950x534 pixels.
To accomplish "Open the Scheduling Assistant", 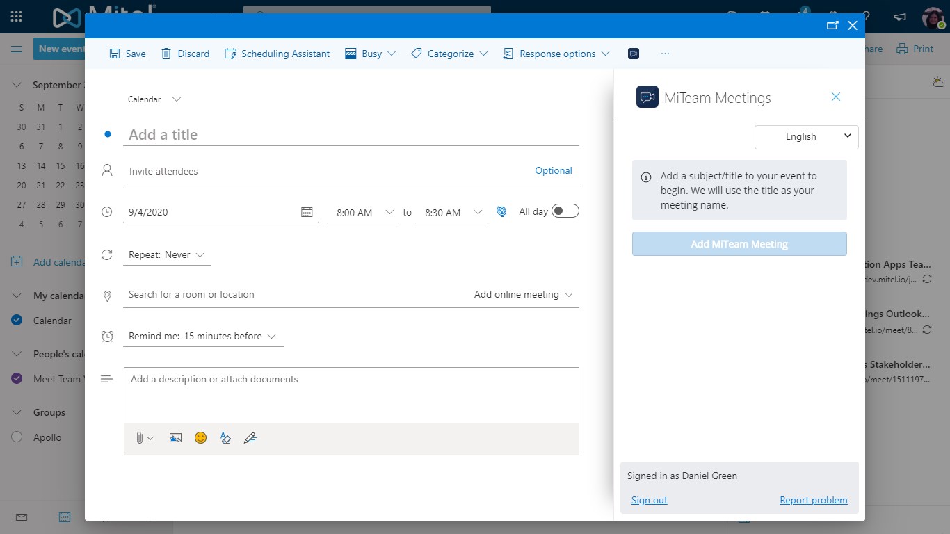I will (277, 54).
